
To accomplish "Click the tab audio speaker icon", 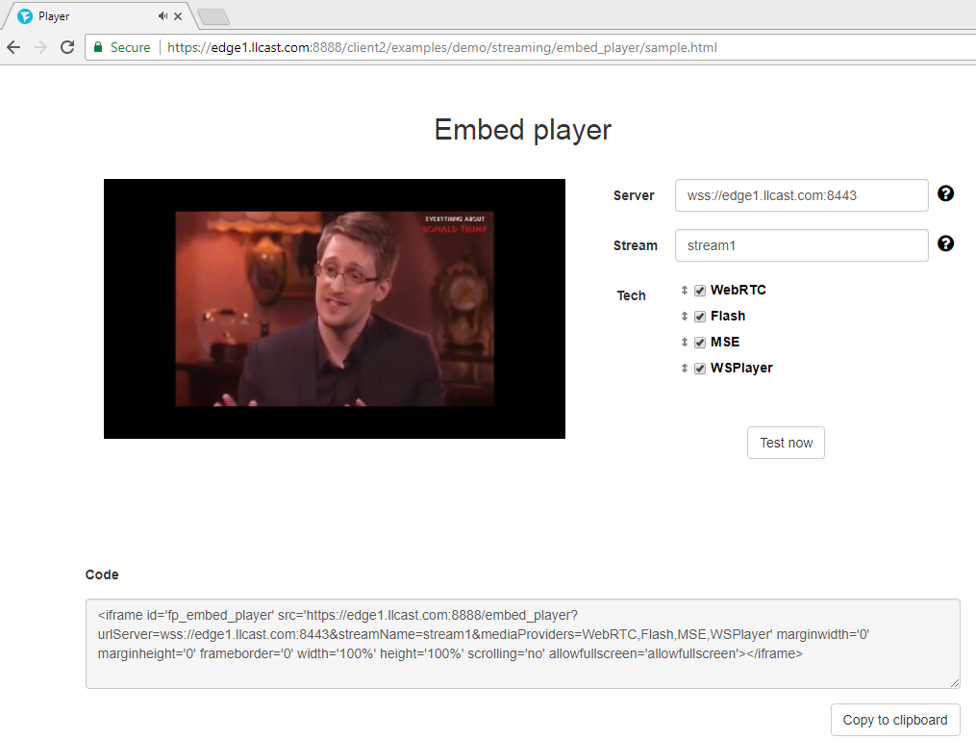I will (x=163, y=16).
